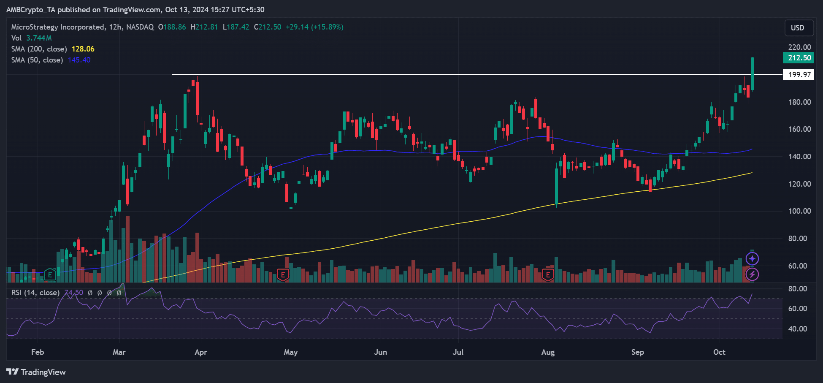This screenshot has height=383, width=823.
Task: Click the +29.14 (+15.89%) change value
Action: coord(314,27)
